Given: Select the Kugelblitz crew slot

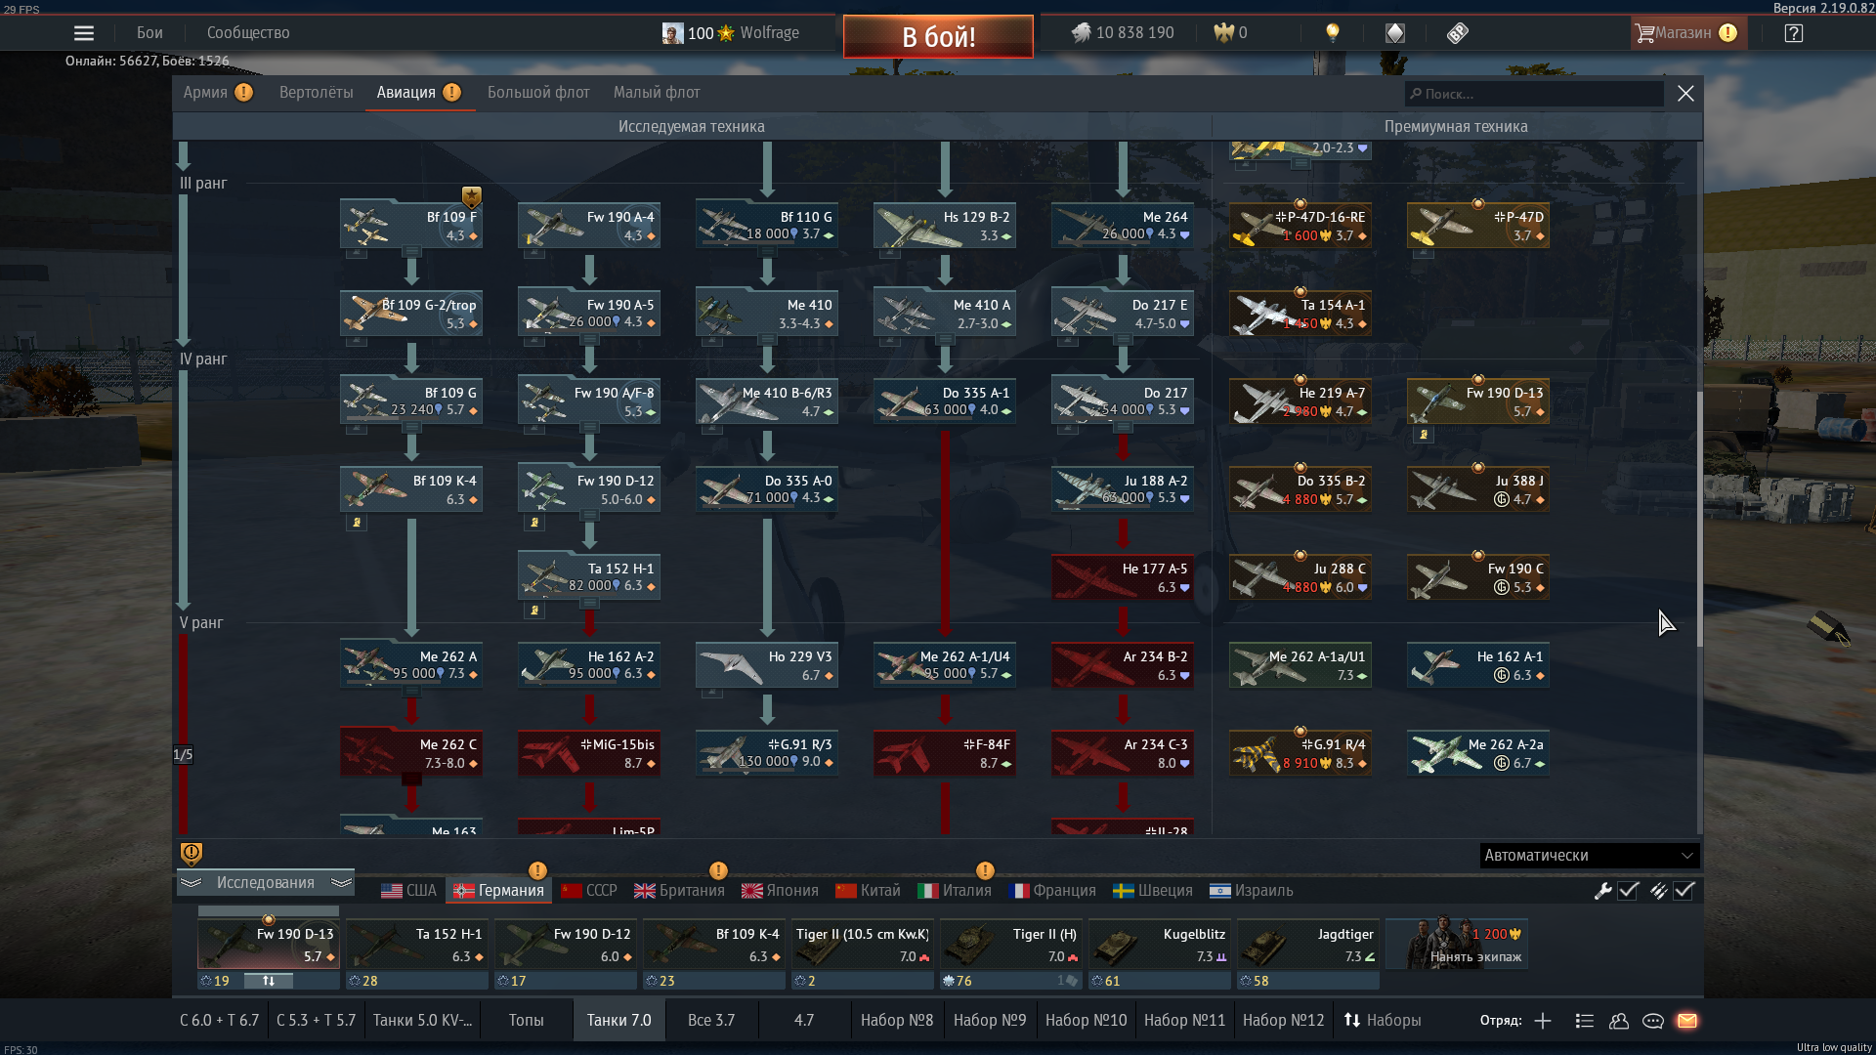Looking at the screenshot, I should click(1160, 945).
